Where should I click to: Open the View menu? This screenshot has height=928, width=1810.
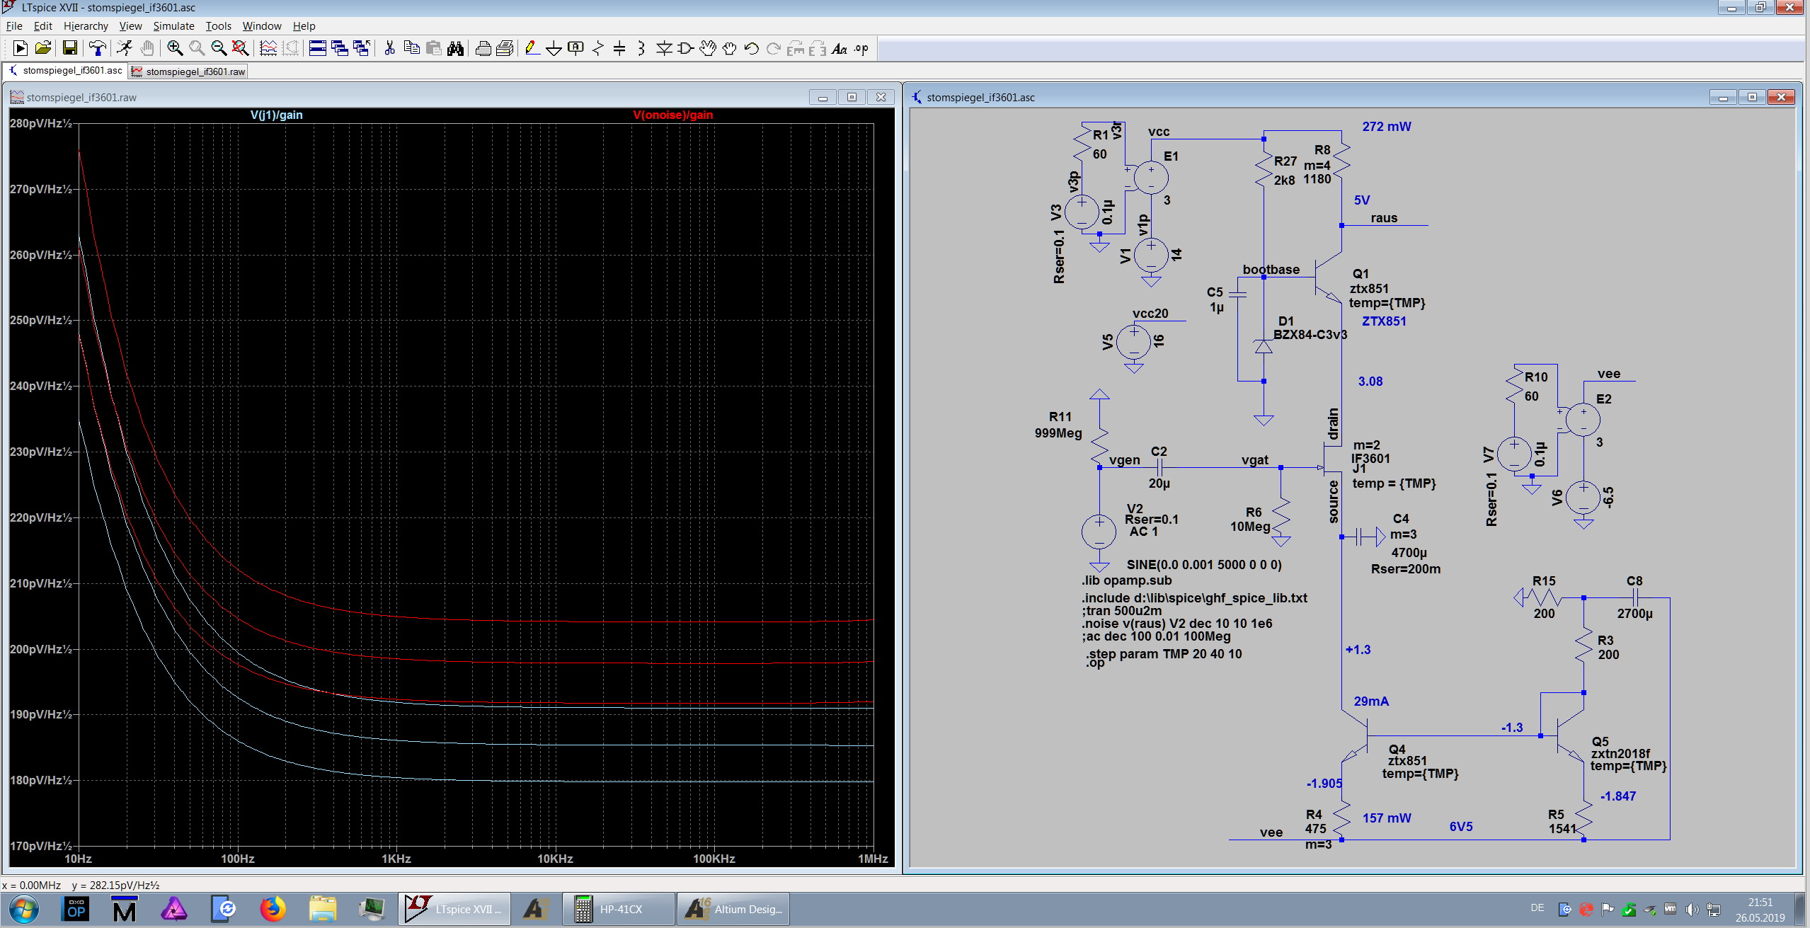click(x=130, y=26)
